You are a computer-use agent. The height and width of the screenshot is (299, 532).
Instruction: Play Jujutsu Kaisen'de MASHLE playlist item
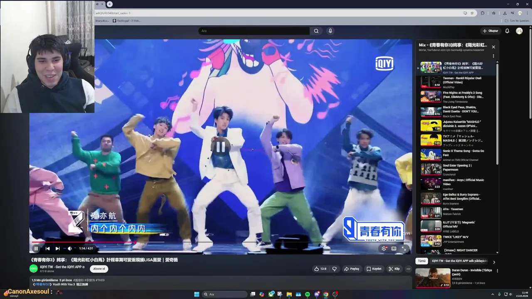(x=456, y=125)
